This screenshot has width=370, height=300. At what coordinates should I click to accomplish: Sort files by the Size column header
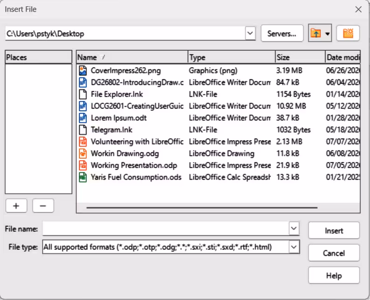tap(300, 57)
